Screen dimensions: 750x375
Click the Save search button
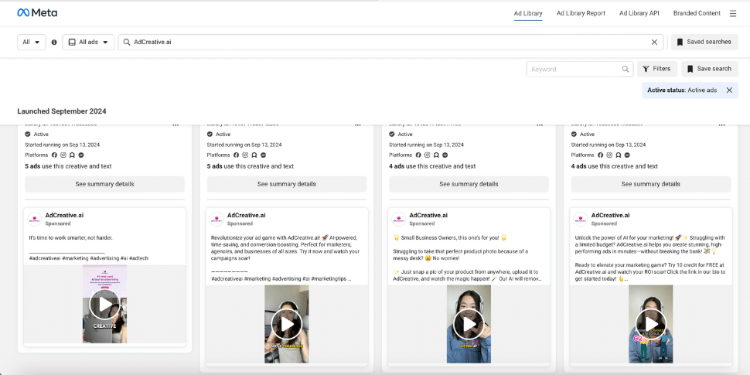pos(710,69)
